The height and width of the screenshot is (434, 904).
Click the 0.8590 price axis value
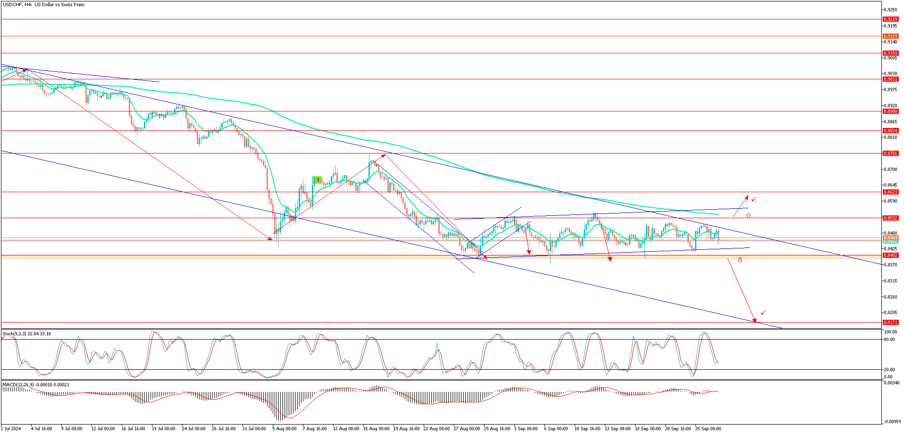[890, 201]
